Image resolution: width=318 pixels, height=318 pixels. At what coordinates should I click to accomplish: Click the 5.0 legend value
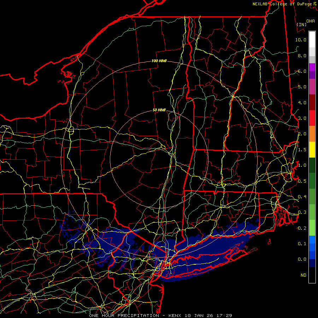(x=302, y=87)
